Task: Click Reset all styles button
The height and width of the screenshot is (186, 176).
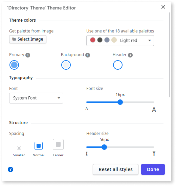Action: pyautogui.click(x=115, y=169)
